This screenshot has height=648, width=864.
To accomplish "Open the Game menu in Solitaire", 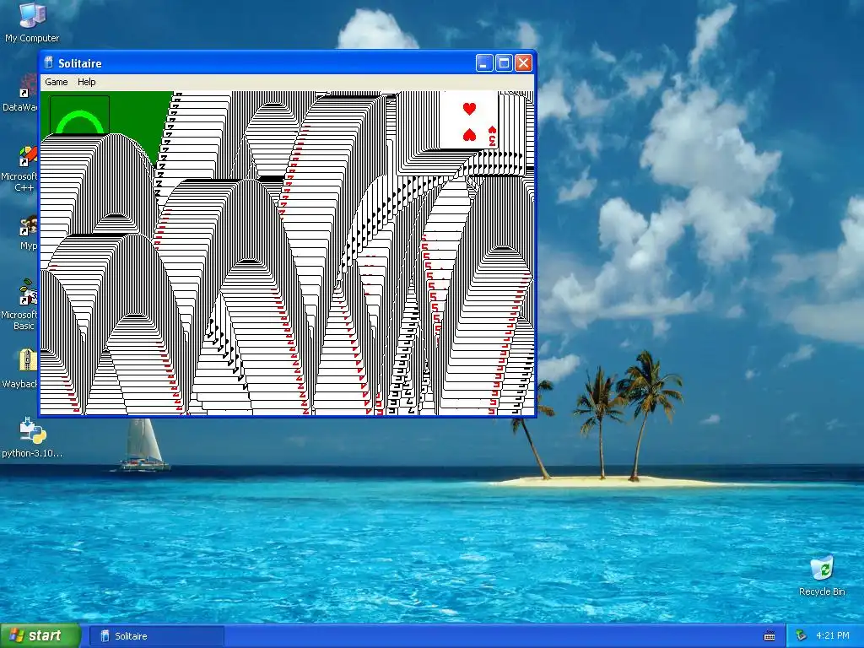I will pos(57,82).
